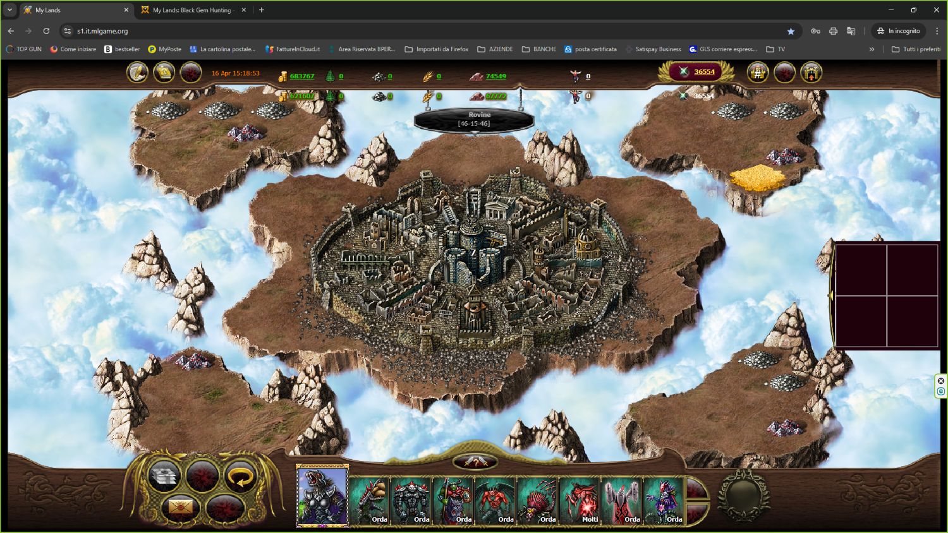Open the AZIENDE bookmarks folder
The width and height of the screenshot is (948, 533).
click(495, 49)
